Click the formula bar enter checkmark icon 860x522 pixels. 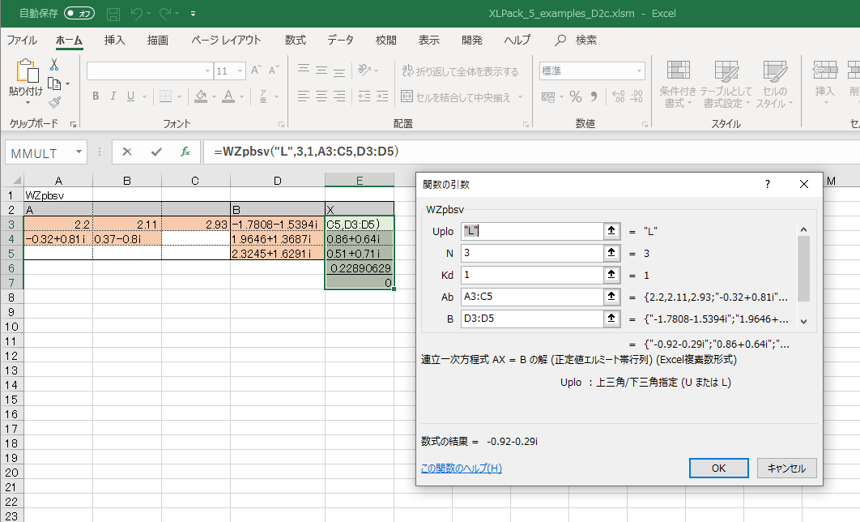(x=156, y=152)
